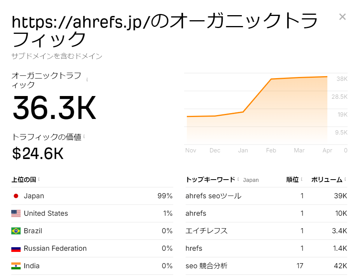This screenshot has width=355, height=276.
Task: Select the keyword seo 競合分析
Action: 207,266
